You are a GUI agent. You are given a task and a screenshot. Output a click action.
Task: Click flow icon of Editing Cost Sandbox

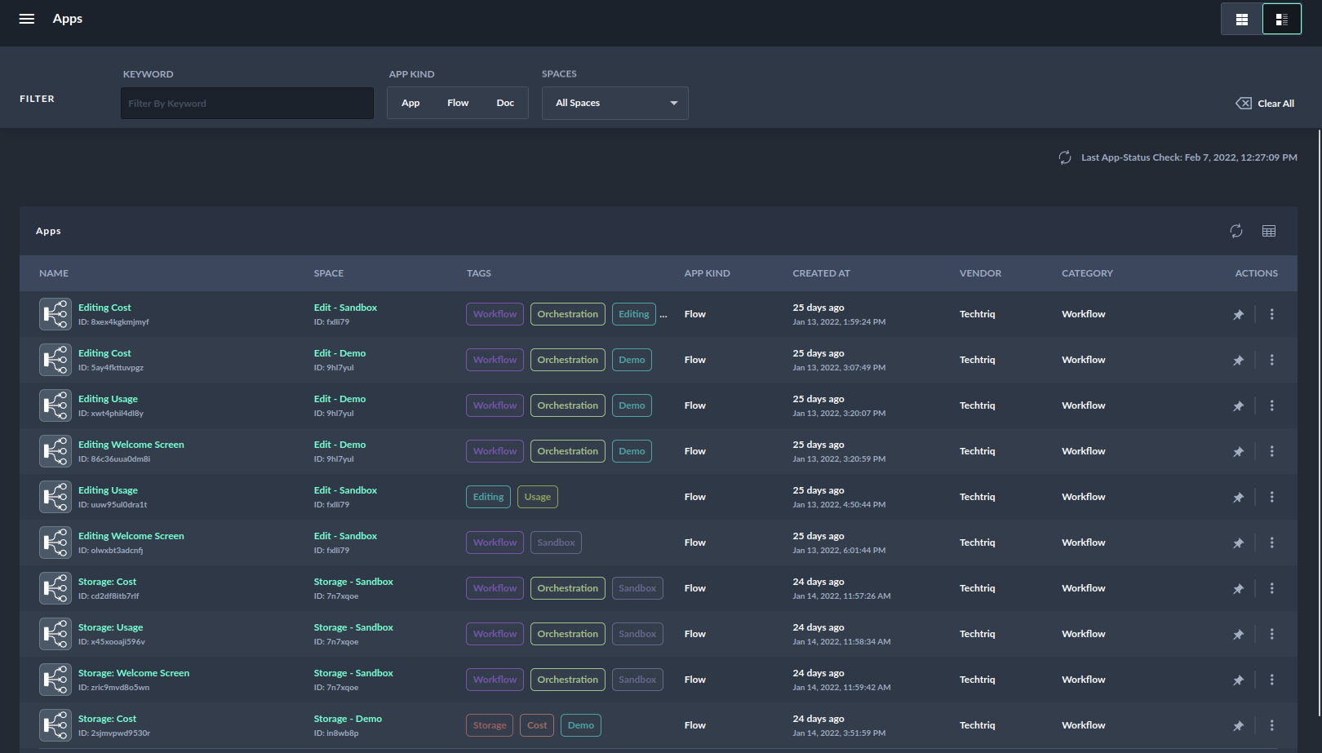coord(55,314)
